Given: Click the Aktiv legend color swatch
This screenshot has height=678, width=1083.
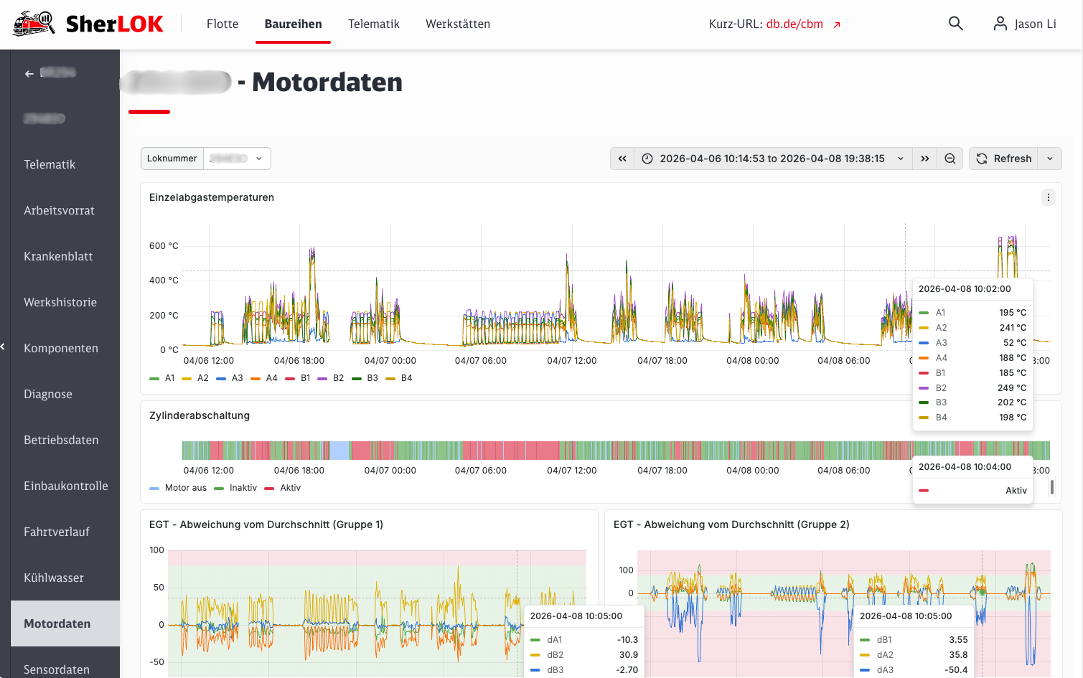Looking at the screenshot, I should tap(269, 488).
